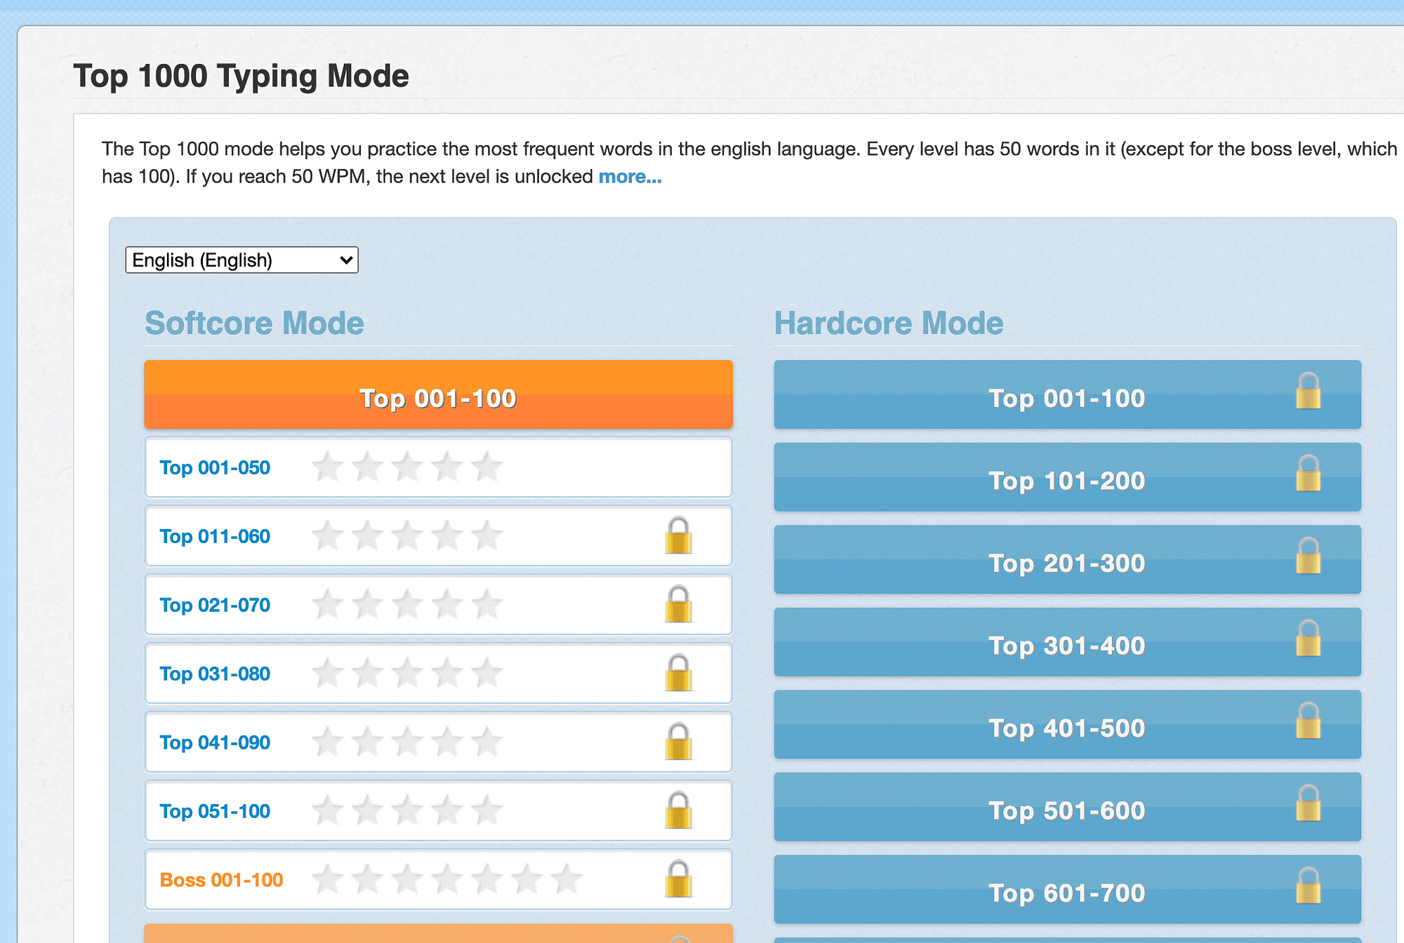Screen dimensions: 1404x943
Task: Open the 'more...' link in the description
Action: 630,177
